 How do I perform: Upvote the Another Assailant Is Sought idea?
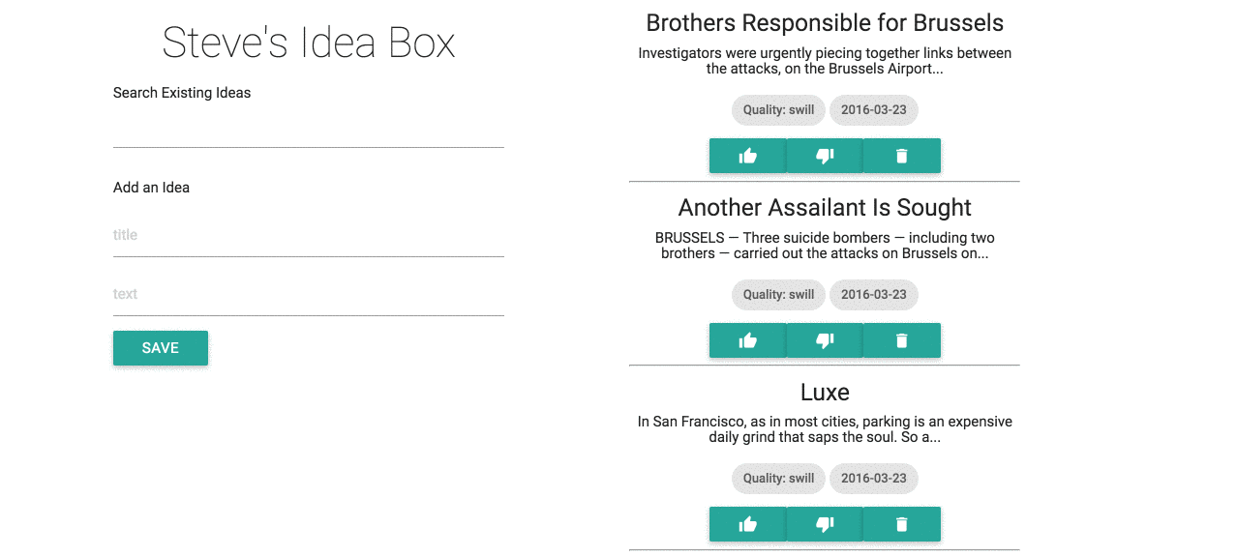(x=747, y=339)
